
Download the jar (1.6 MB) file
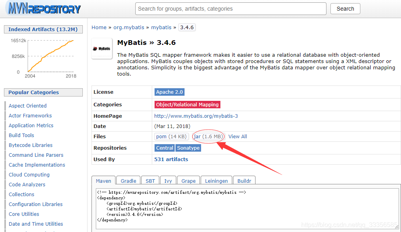pos(208,136)
